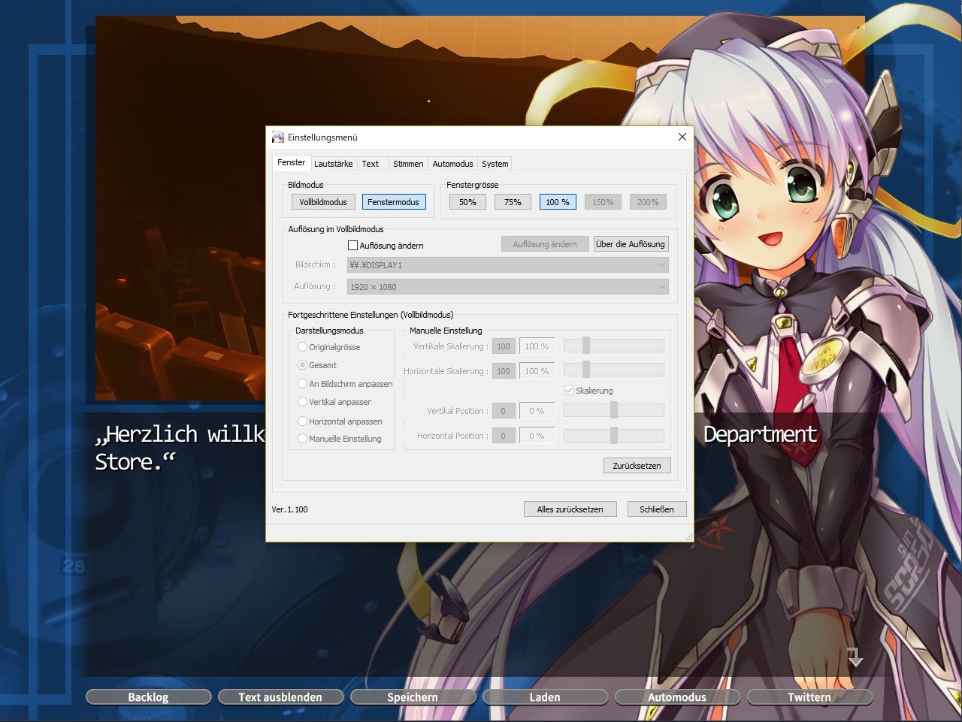
Task: Click the Twittern button
Action: coord(809,697)
